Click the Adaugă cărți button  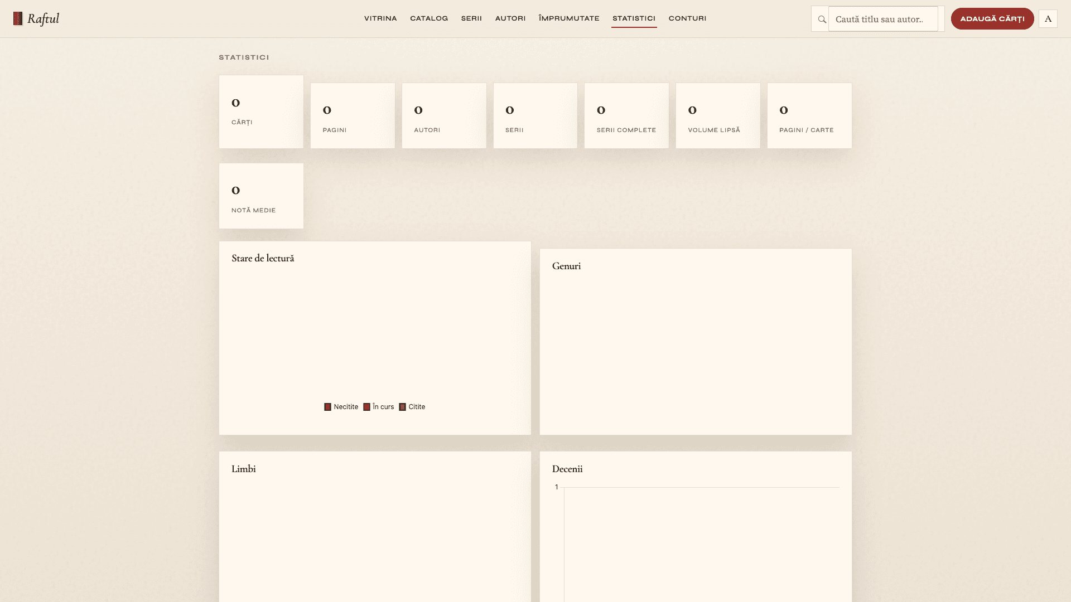(992, 19)
